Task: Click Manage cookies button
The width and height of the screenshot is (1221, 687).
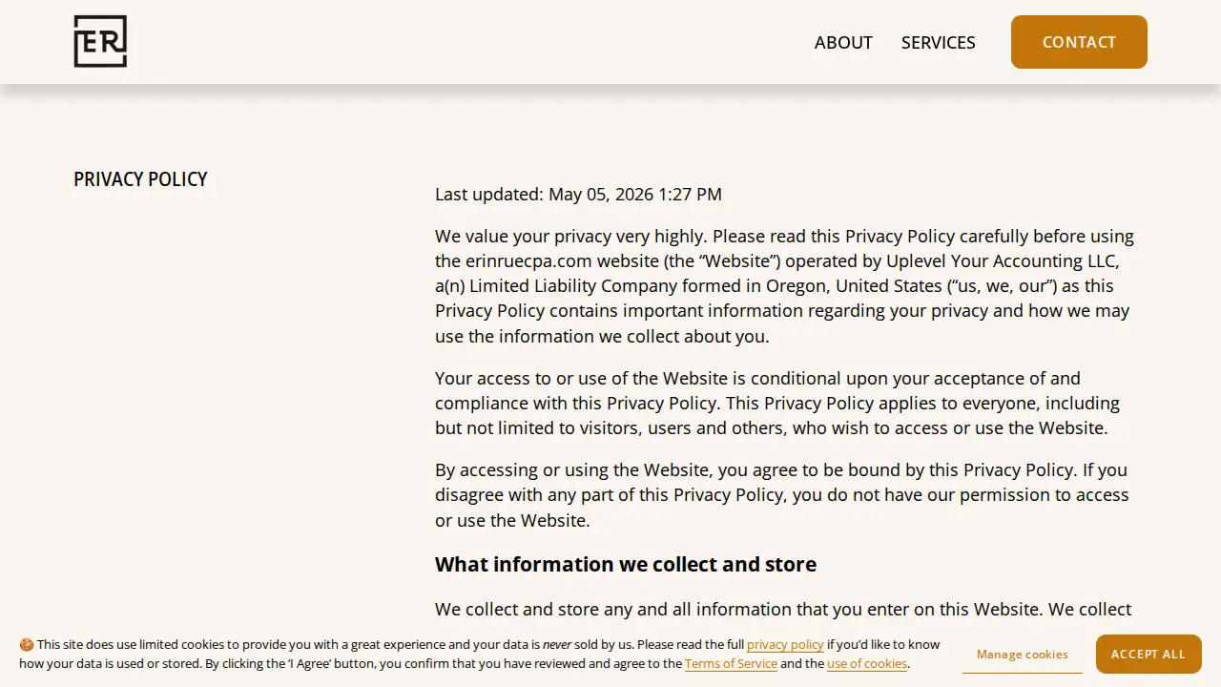Action: (1023, 655)
